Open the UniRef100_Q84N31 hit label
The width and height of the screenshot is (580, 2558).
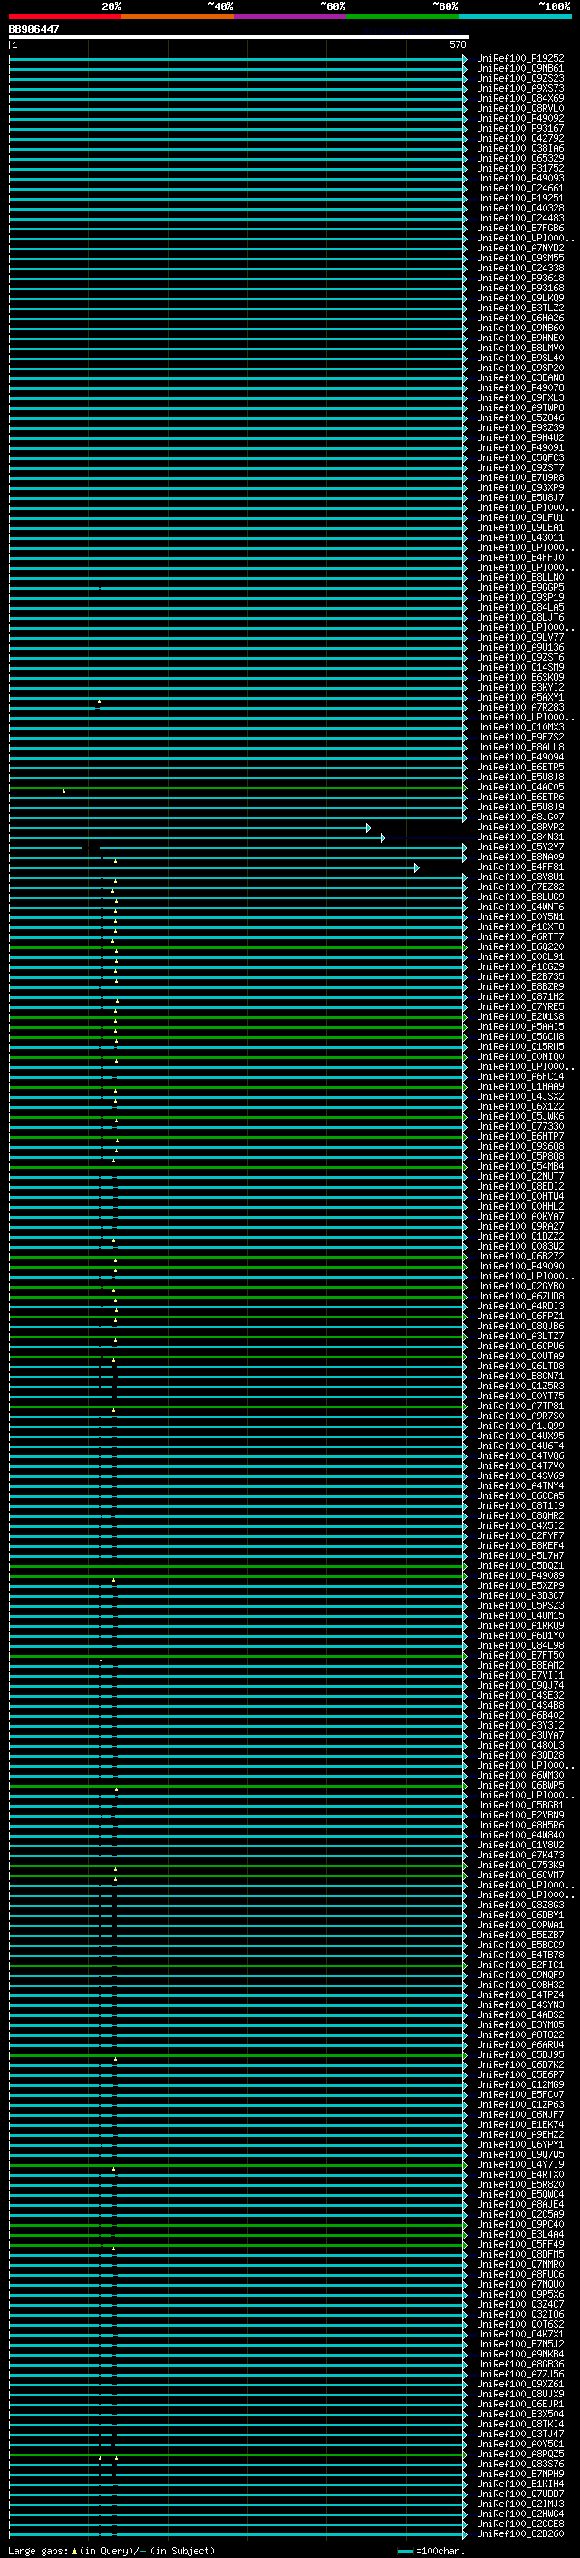click(x=519, y=838)
